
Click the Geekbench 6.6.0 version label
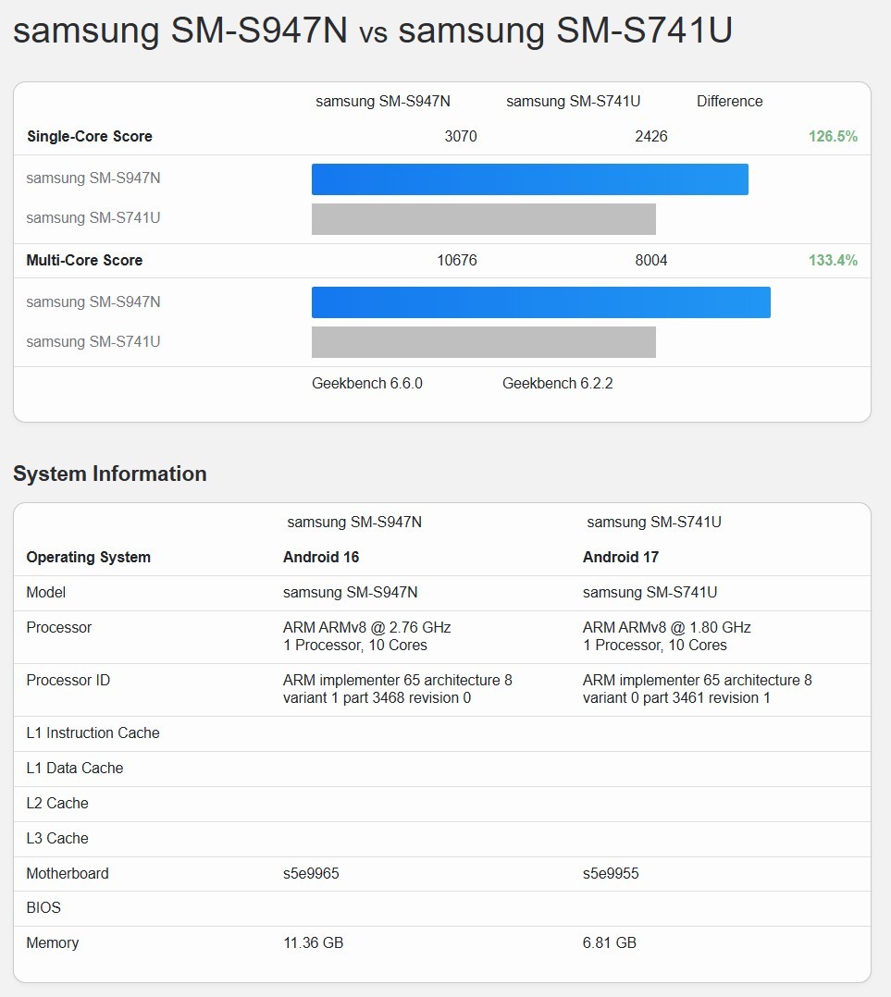pos(366,382)
